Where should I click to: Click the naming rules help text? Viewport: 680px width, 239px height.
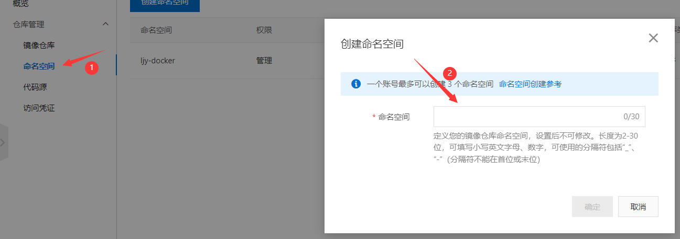(535, 148)
